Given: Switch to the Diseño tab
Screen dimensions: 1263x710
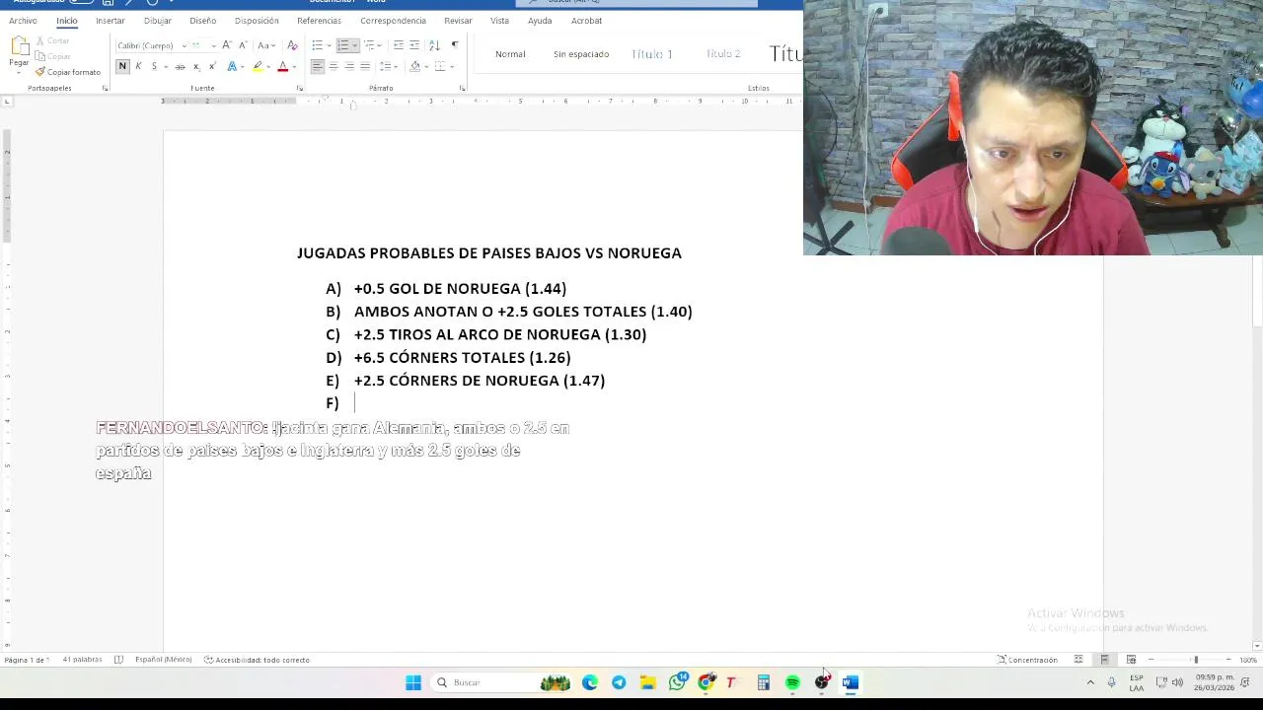Looking at the screenshot, I should (202, 21).
